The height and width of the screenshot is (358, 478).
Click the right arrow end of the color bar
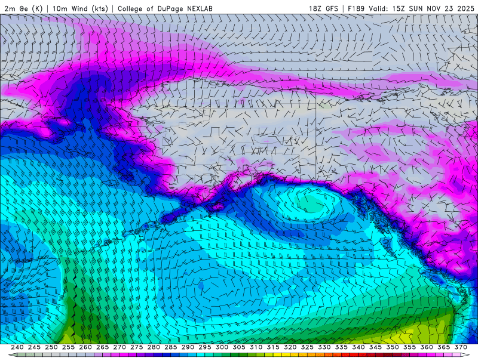(465, 355)
